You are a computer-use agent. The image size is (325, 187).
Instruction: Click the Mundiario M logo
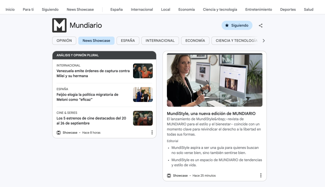[59, 25]
